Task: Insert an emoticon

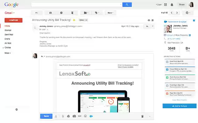Action: click(x=85, y=116)
